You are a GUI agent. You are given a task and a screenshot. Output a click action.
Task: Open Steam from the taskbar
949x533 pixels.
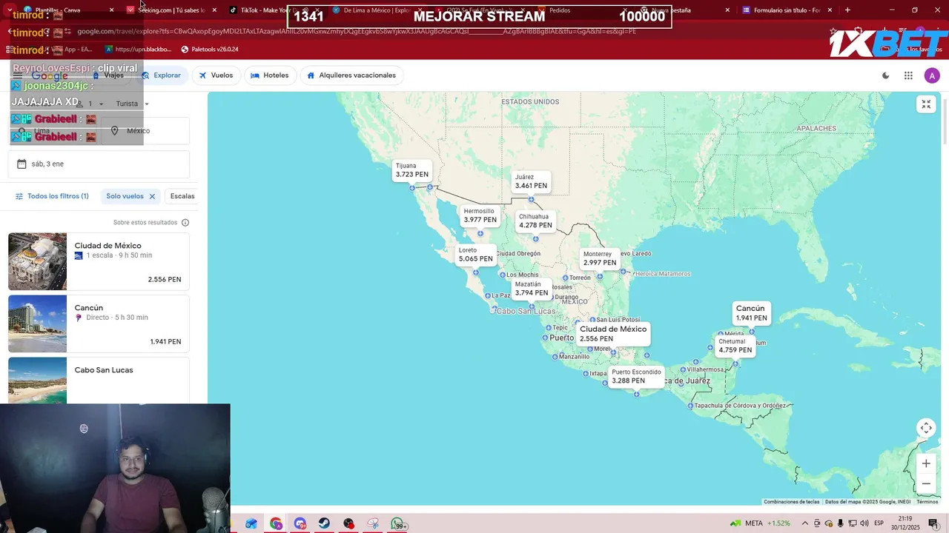coord(325,523)
